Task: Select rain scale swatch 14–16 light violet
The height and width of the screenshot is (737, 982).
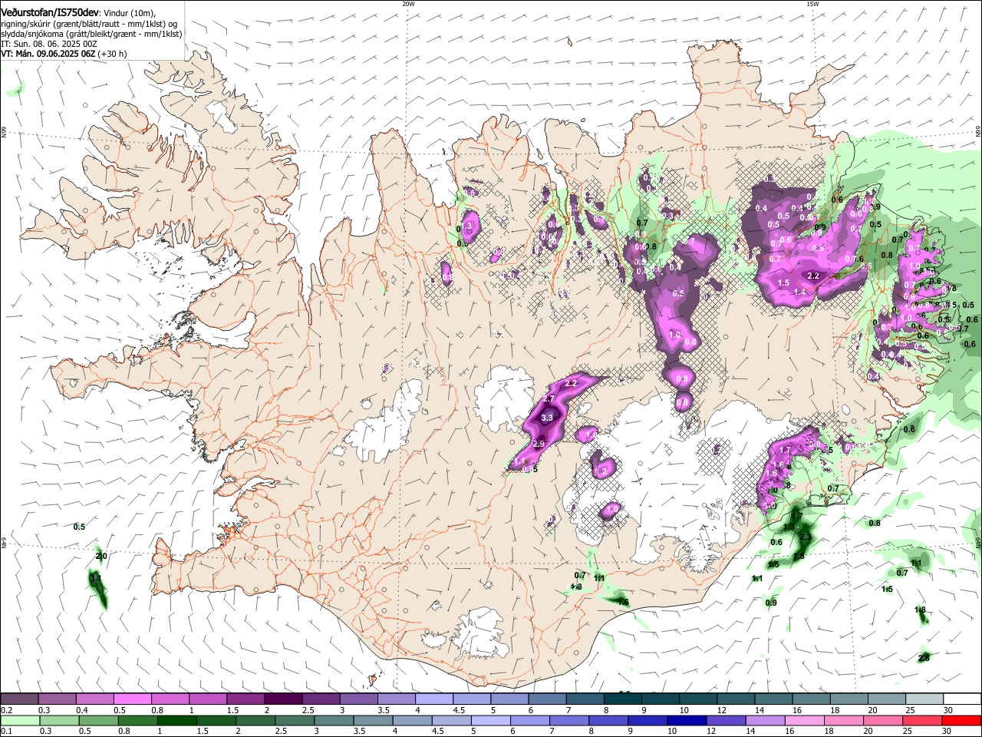Action: coord(764,721)
